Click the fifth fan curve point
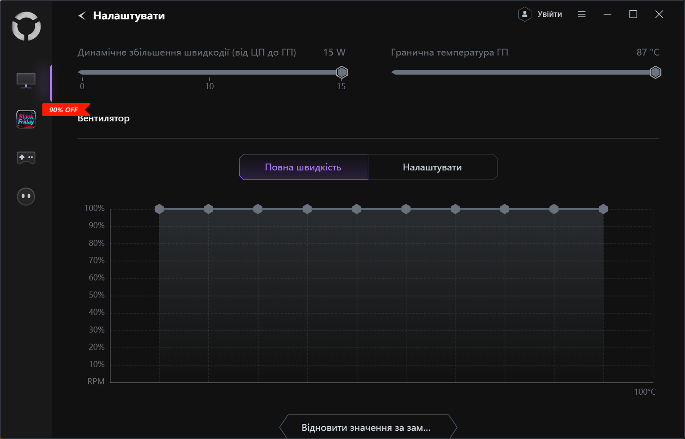Viewport: 685px width, 439px height. coord(357,209)
